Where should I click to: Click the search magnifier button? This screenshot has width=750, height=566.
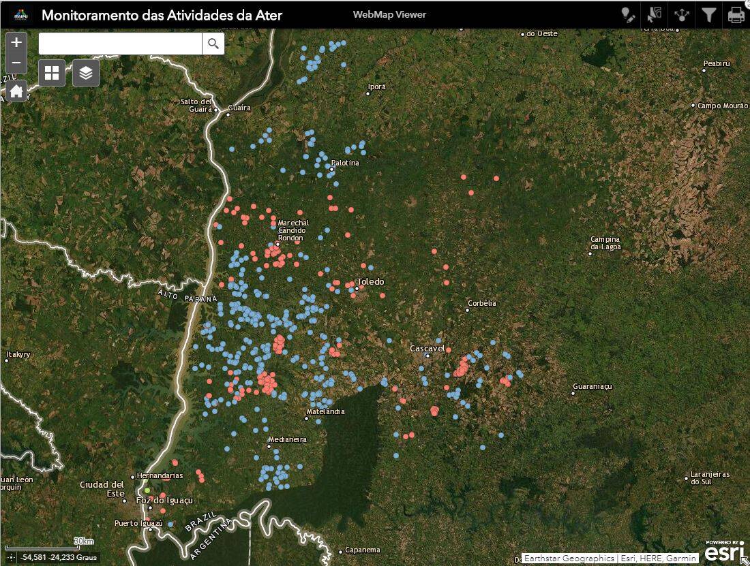(213, 44)
